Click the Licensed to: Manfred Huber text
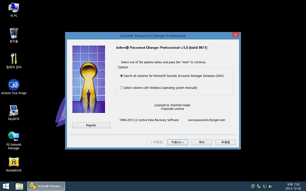Image resolution: width=306 pixels, height=191 pixels. [x=172, y=105]
